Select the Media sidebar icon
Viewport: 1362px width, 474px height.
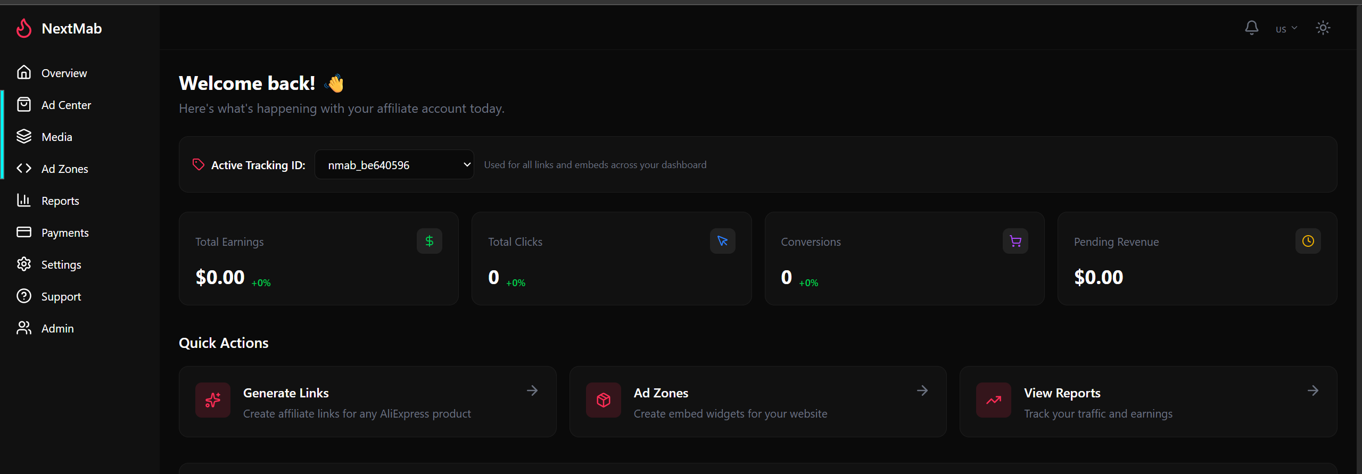click(24, 136)
